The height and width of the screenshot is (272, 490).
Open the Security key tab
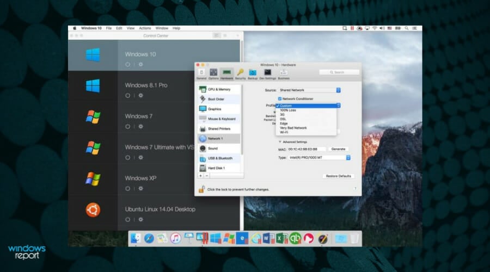point(240,74)
